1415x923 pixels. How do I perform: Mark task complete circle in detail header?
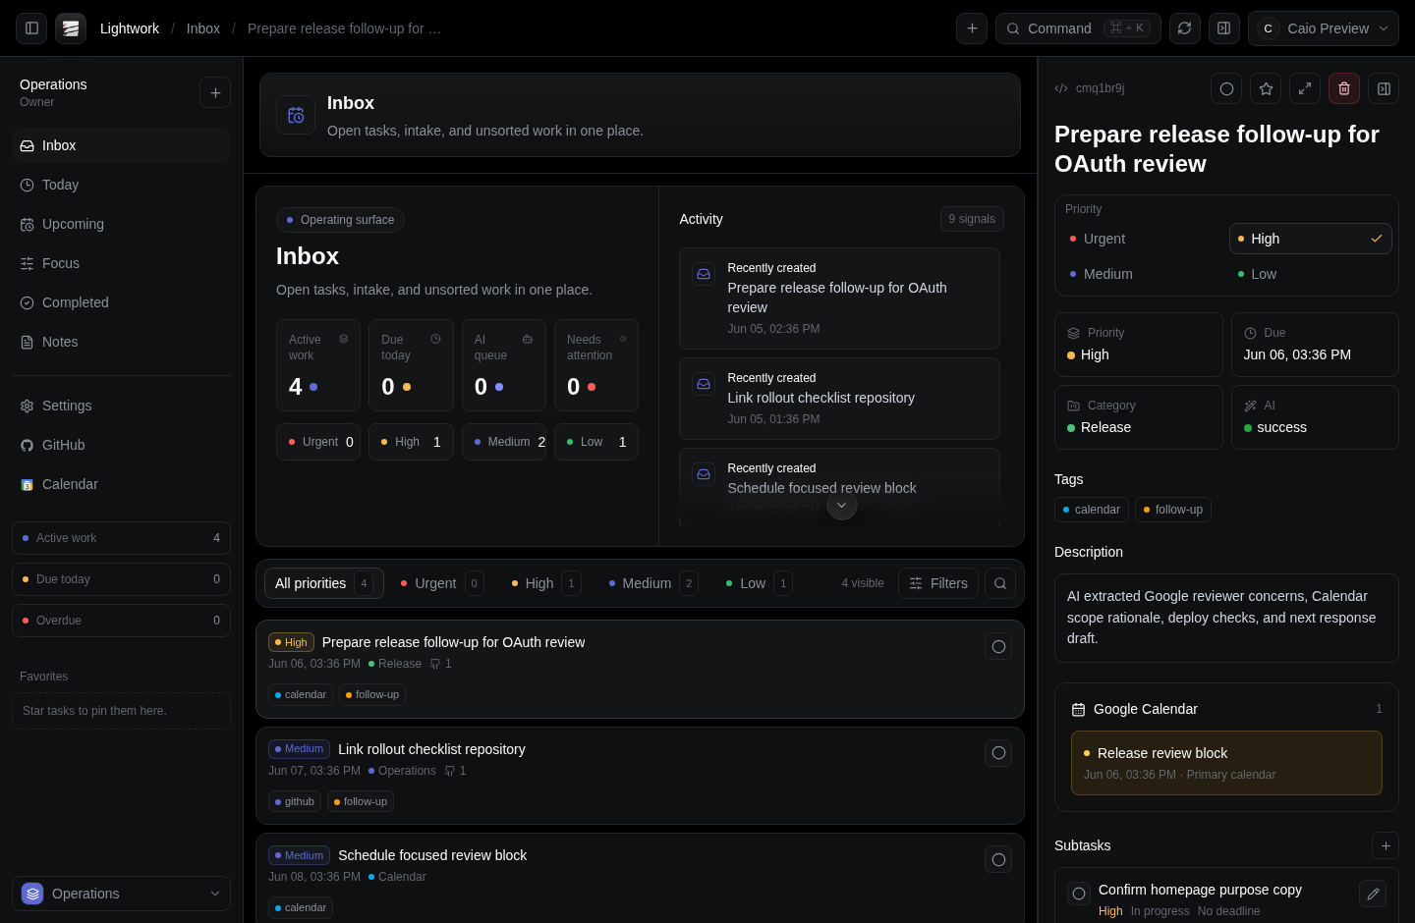pos(1226,88)
